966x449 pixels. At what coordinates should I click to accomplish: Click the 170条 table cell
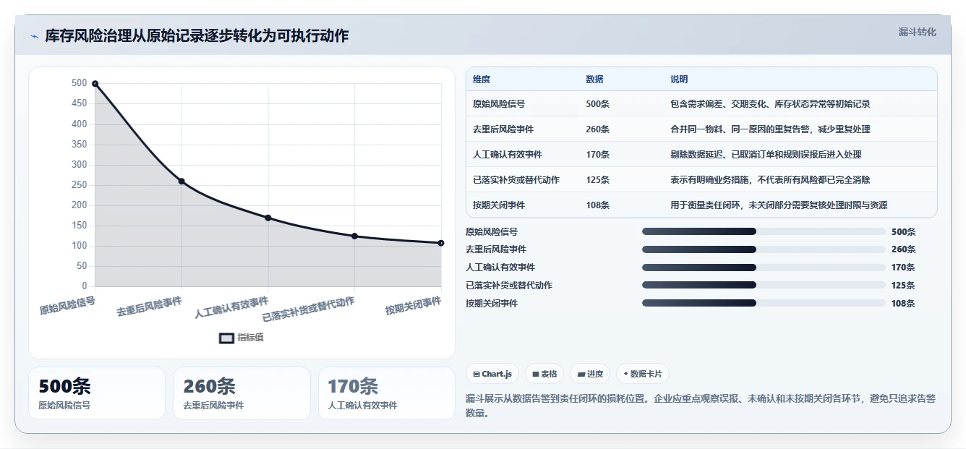(x=597, y=155)
